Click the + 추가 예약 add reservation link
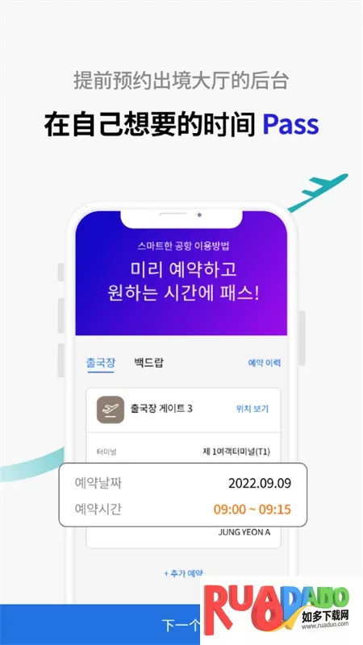 pos(184,573)
